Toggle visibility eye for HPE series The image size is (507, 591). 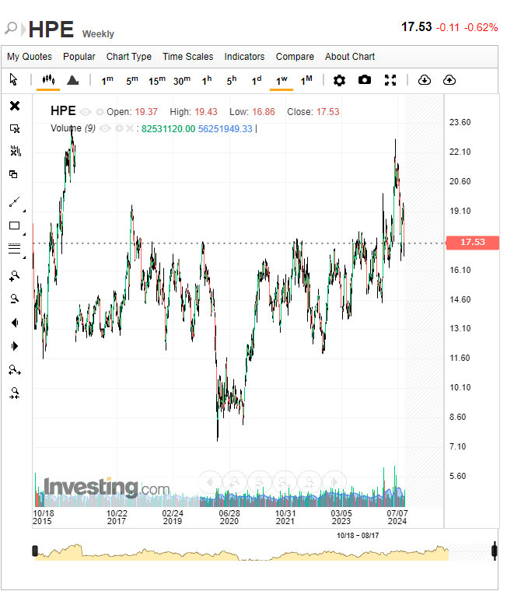(86, 112)
